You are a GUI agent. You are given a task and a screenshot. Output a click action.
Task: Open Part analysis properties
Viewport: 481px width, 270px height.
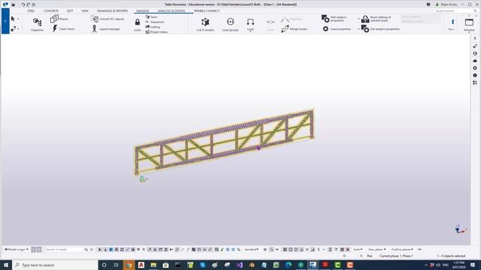[x=334, y=19]
